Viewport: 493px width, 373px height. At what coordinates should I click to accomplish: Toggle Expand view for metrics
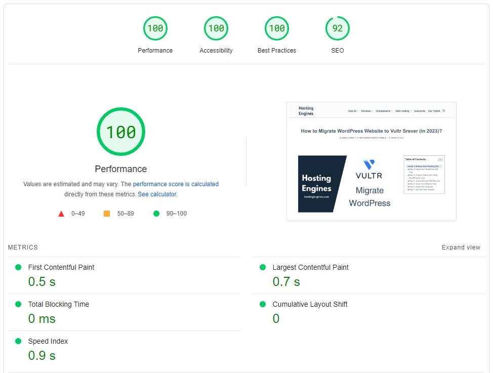click(461, 247)
